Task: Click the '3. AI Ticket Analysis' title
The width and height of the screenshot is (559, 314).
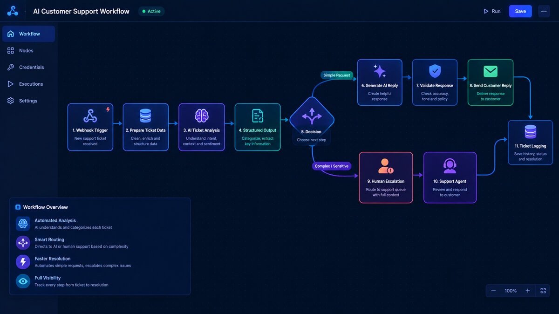Action: pyautogui.click(x=202, y=130)
